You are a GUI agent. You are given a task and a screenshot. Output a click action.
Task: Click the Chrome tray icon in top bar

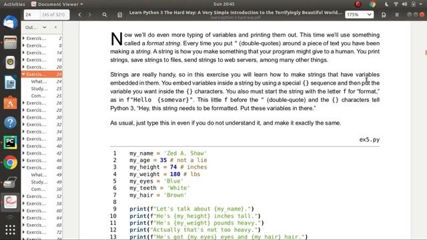coord(372,4)
